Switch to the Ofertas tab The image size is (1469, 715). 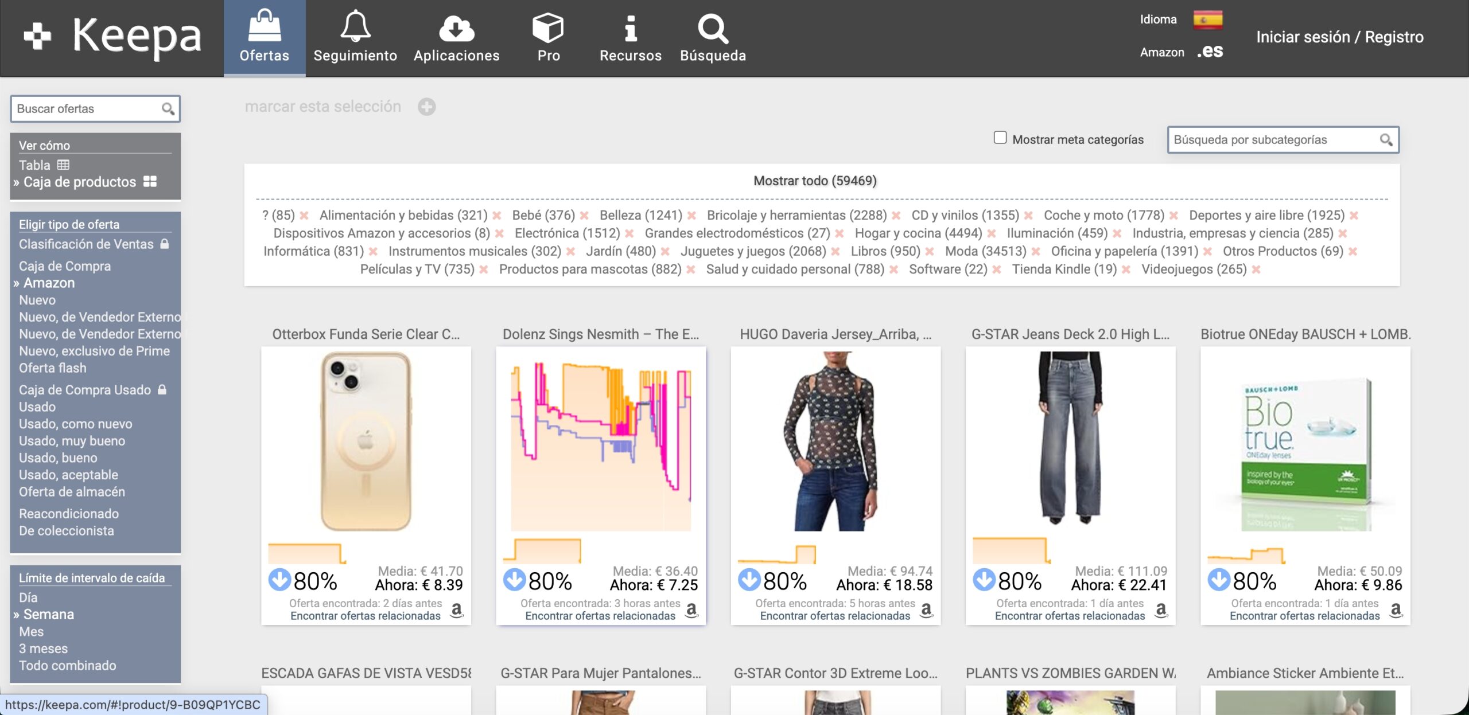[264, 38]
